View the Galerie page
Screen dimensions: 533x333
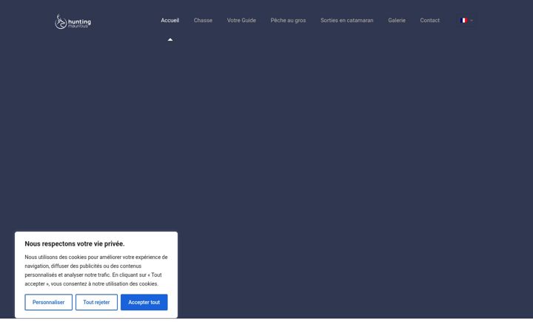(397, 21)
